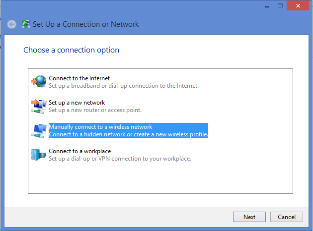The image size is (313, 231).
Task: Choose the Connect to the Internet option
Action: pos(79,78)
